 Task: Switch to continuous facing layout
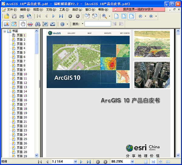click(x=160, y=162)
